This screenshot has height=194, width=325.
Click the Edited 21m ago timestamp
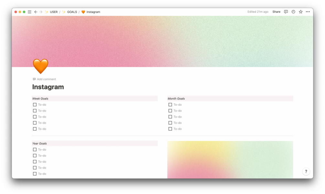coord(258,12)
